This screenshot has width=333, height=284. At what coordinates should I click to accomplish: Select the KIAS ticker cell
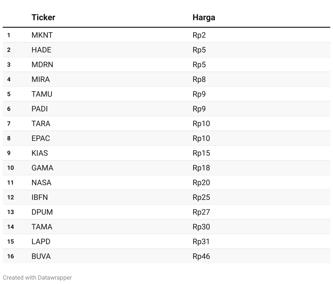(x=40, y=153)
